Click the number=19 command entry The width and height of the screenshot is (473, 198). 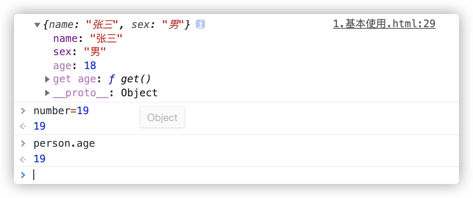61,111
